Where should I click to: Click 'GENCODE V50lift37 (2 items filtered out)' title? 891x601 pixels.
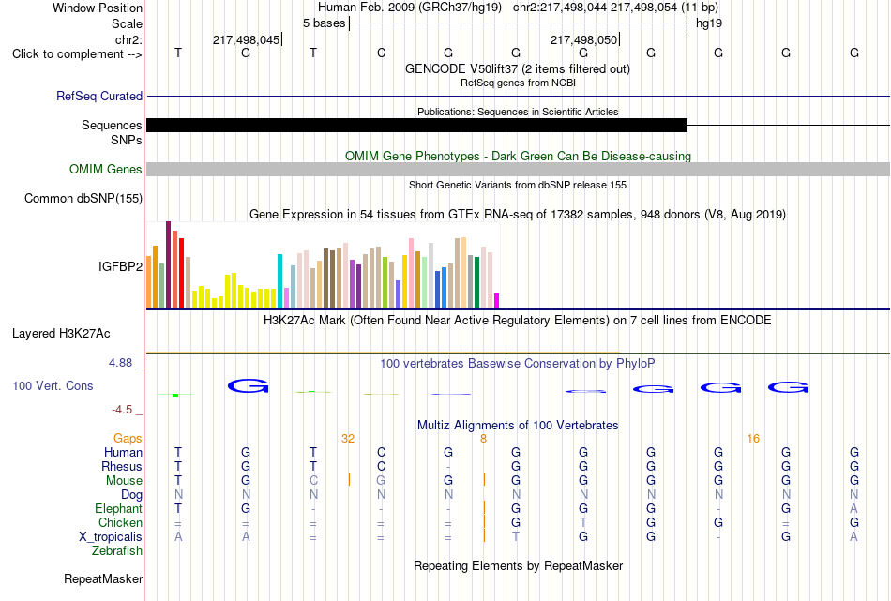(x=517, y=69)
